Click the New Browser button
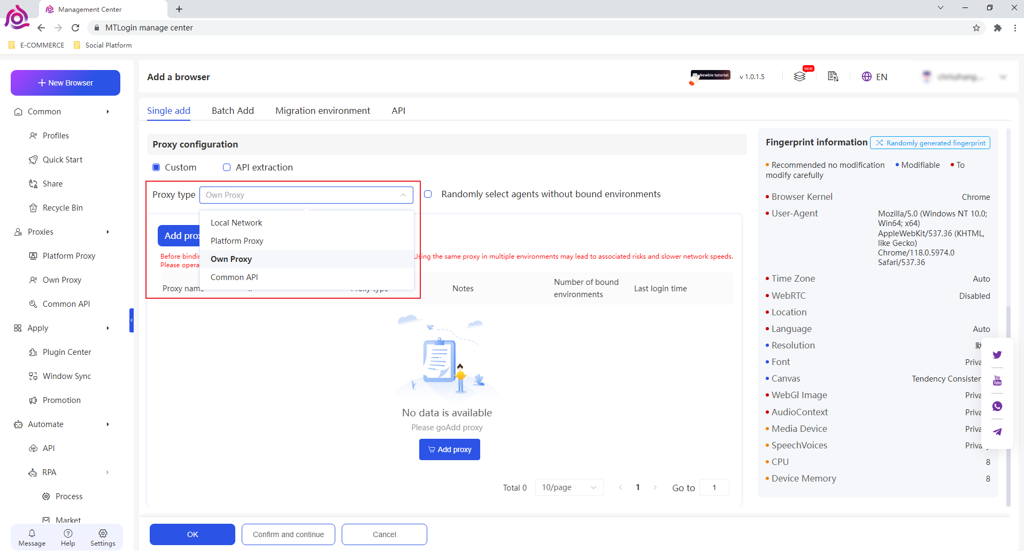Image resolution: width=1024 pixels, height=551 pixels. 65,83
